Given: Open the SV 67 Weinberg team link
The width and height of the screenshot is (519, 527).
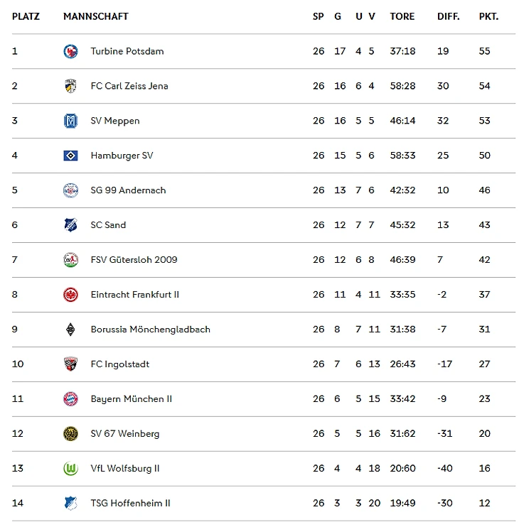Looking at the screenshot, I should pyautogui.click(x=124, y=434).
